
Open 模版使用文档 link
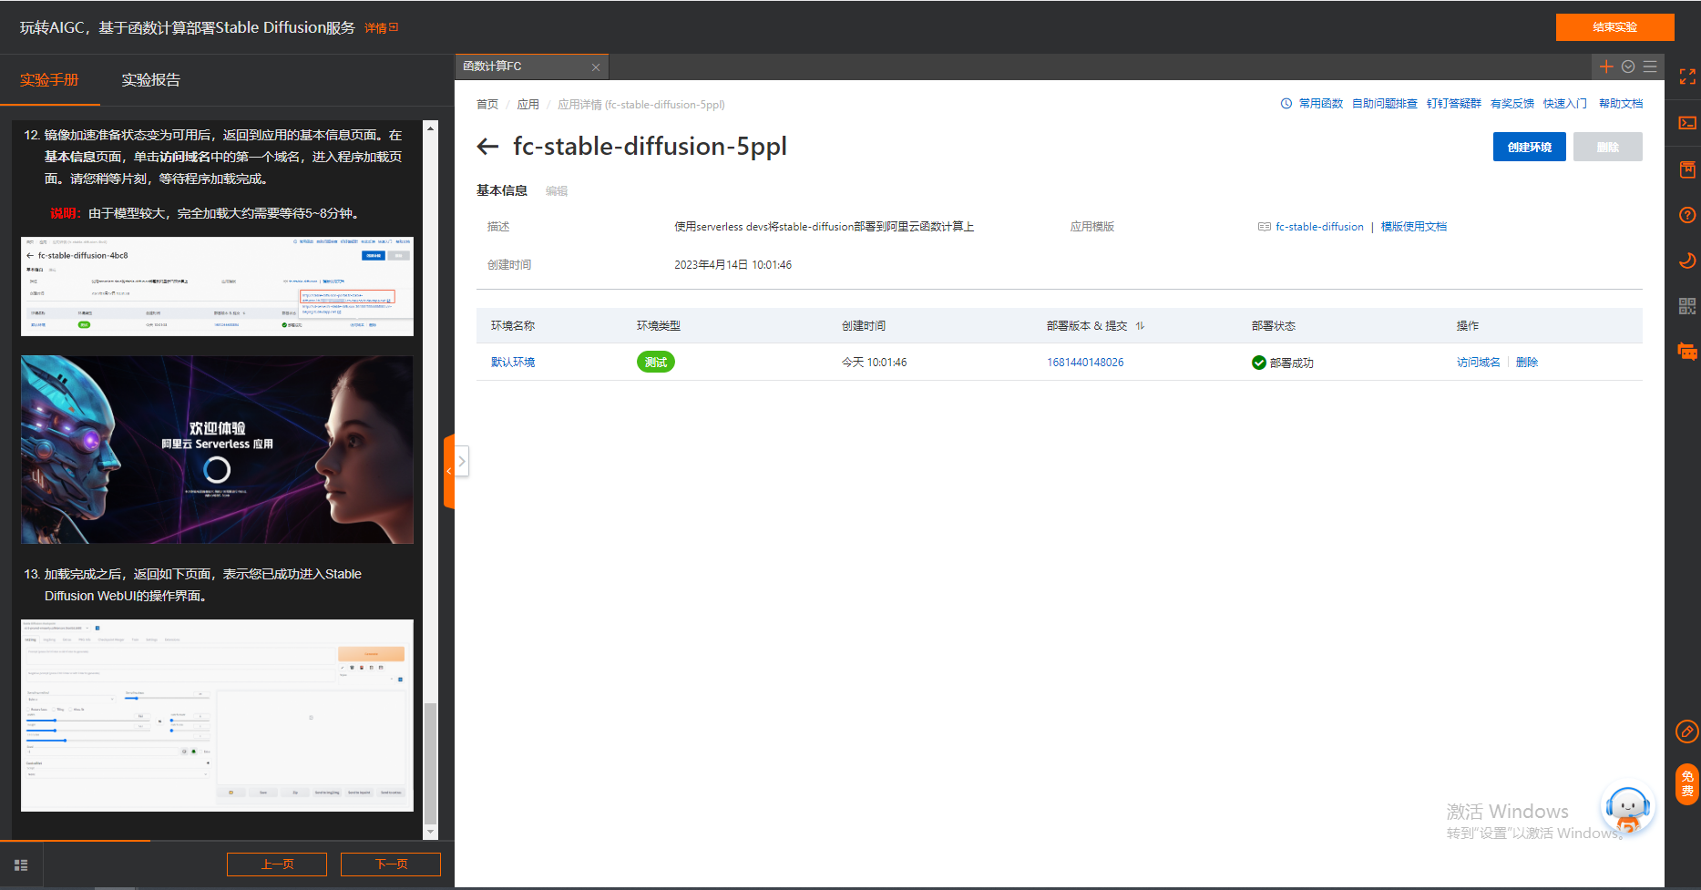coord(1414,227)
